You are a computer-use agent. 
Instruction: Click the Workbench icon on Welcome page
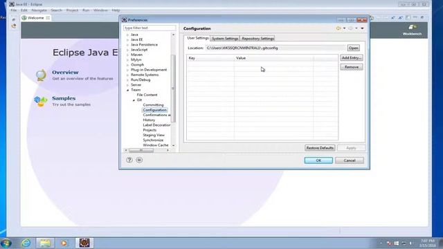(412, 28)
